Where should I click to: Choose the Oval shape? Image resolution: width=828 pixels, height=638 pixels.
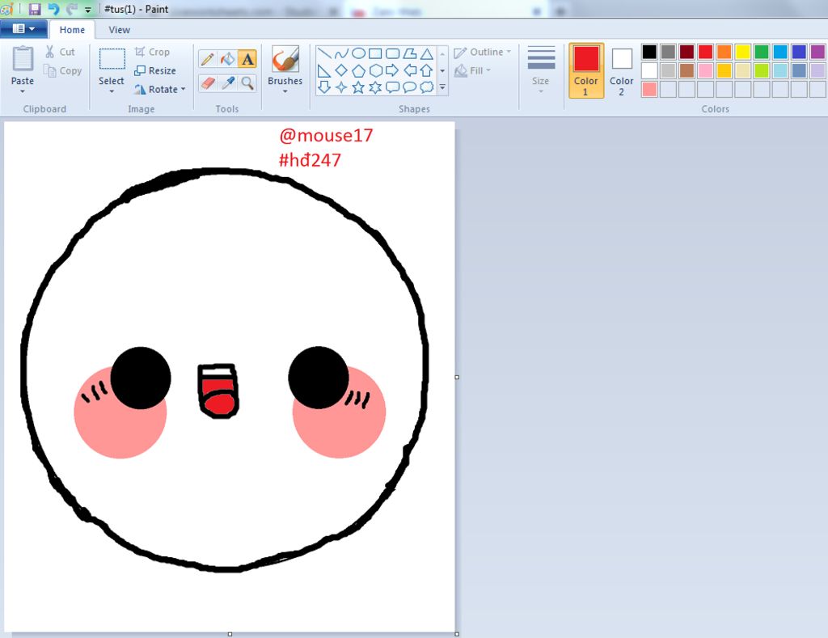358,53
